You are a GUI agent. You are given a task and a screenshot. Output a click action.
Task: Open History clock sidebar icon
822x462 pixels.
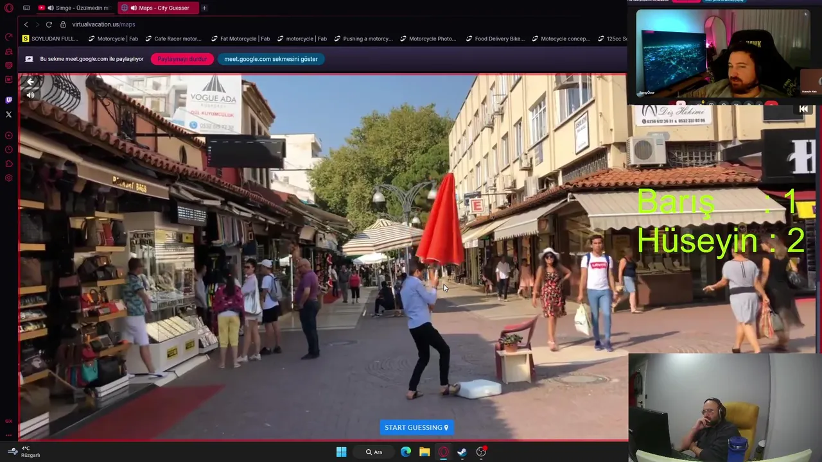pyautogui.click(x=8, y=150)
